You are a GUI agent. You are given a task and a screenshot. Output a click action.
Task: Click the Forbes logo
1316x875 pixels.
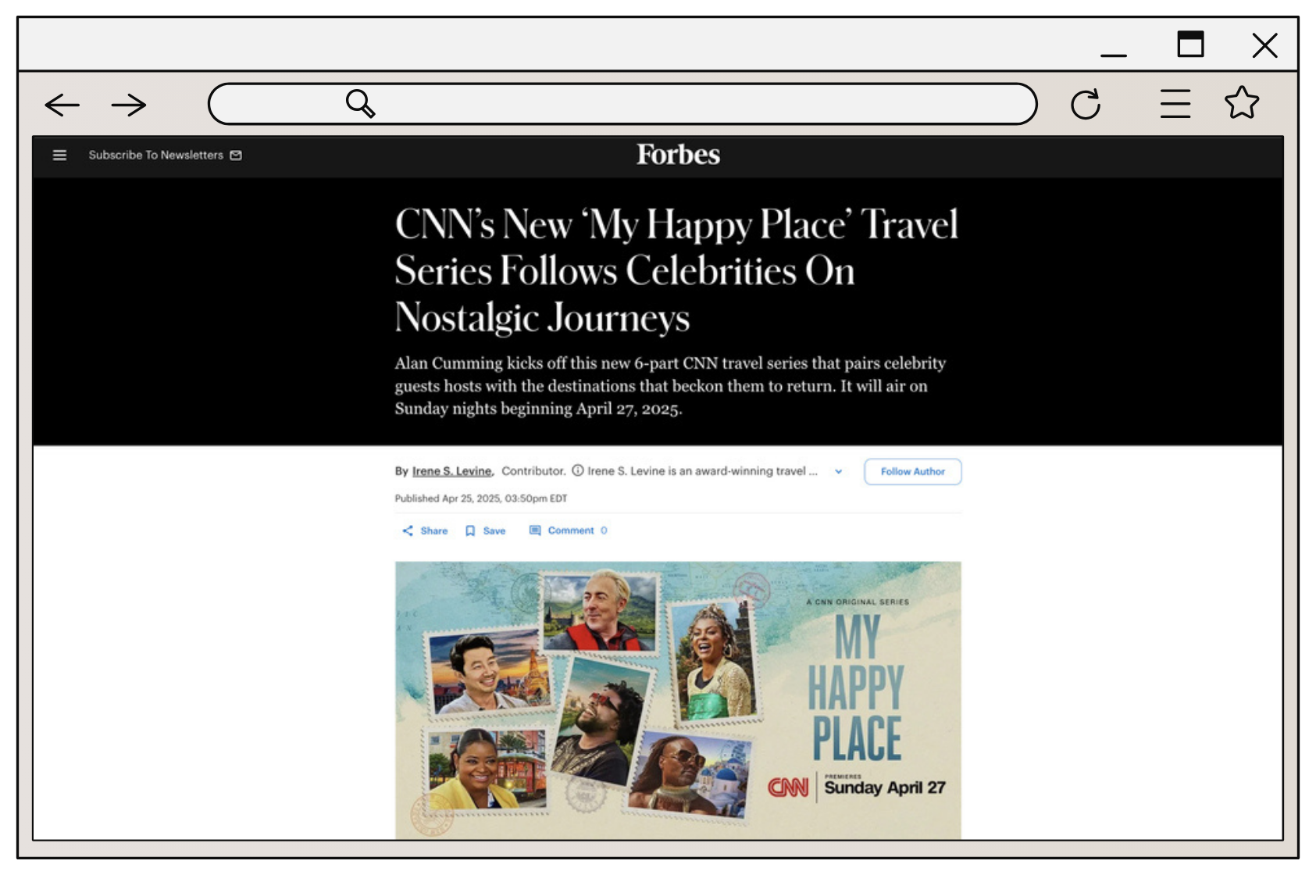pyautogui.click(x=678, y=155)
